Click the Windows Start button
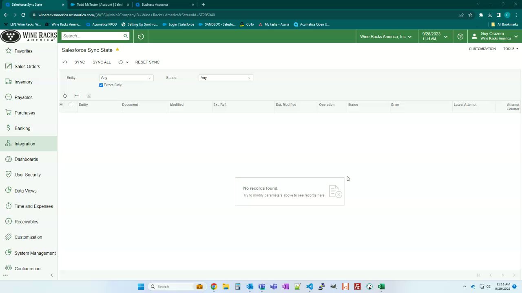Image resolution: width=522 pixels, height=293 pixels. 141,286
